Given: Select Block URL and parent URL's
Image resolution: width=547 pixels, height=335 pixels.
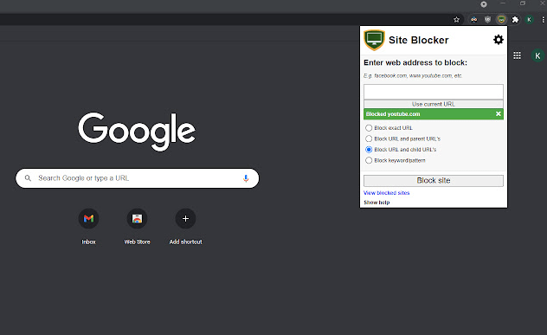Looking at the screenshot, I should pyautogui.click(x=369, y=139).
